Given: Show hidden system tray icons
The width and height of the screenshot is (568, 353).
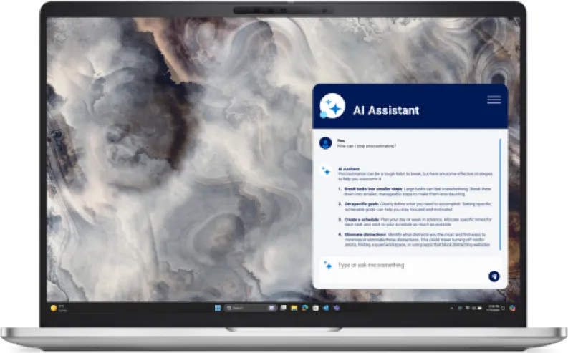Looking at the screenshot, I should (x=452, y=308).
